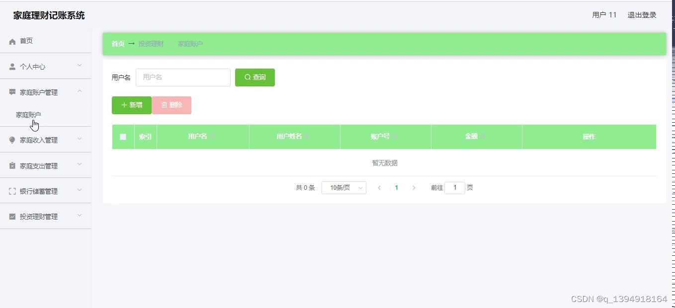Screen dimensions: 675x308
Task: Click the plus icon on 新增 button
Action: coord(124,105)
